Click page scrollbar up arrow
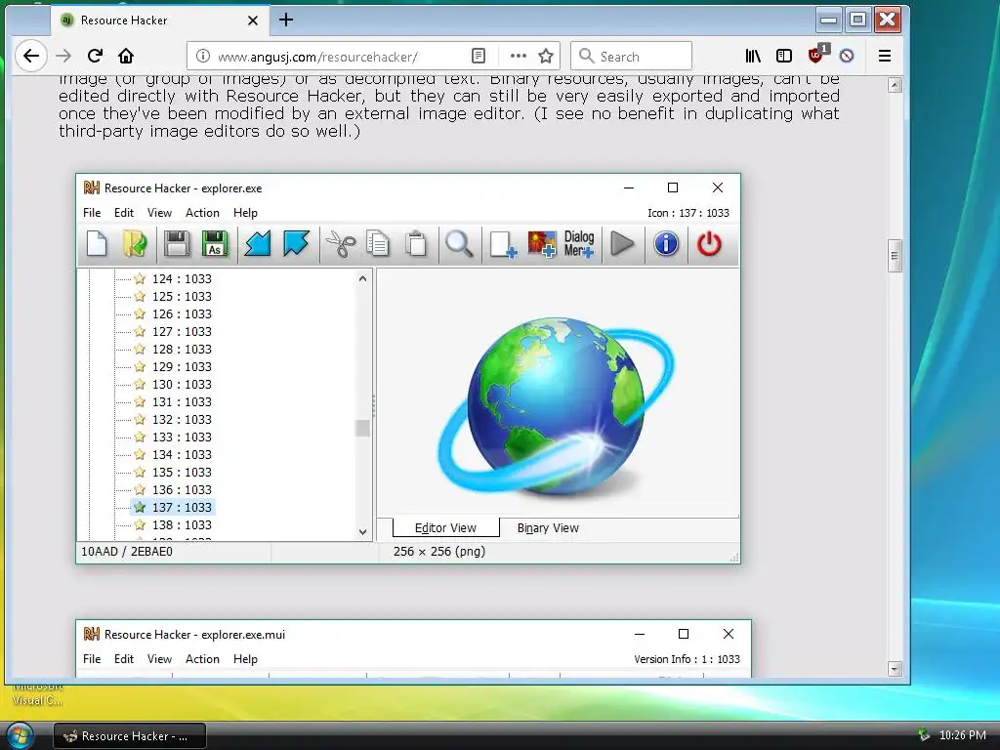1000x750 pixels. (895, 85)
